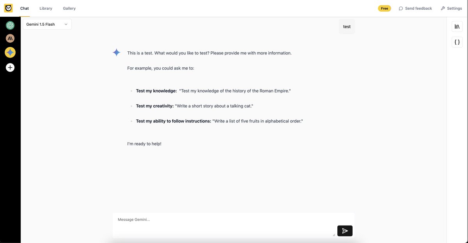468x243 pixels.
Task: Click 'Test my creativity:' bullet text
Action: (x=155, y=106)
